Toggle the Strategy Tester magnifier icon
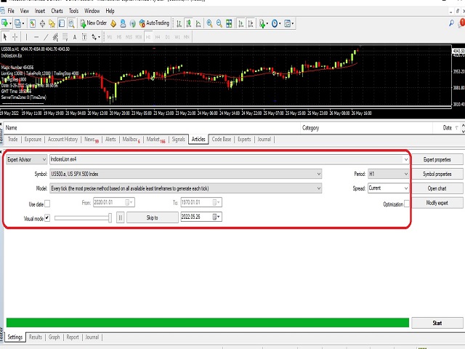 click(x=71, y=23)
